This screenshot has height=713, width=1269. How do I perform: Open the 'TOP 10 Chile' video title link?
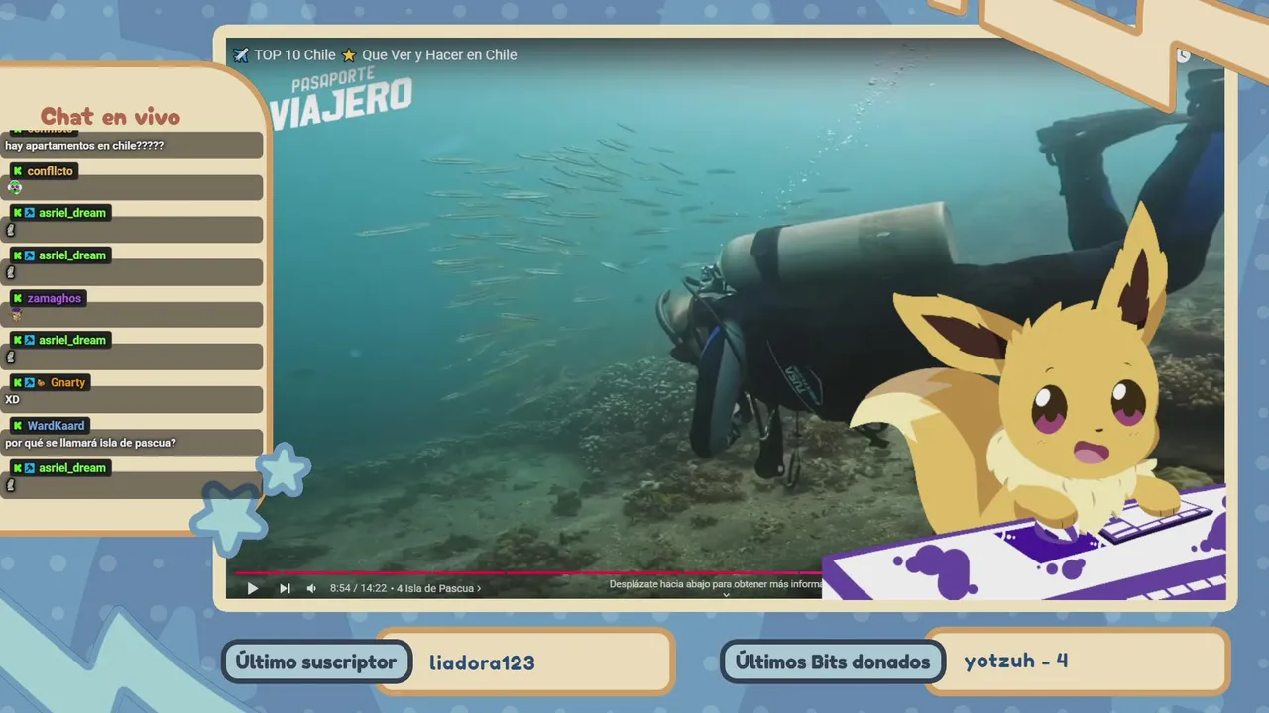(386, 55)
